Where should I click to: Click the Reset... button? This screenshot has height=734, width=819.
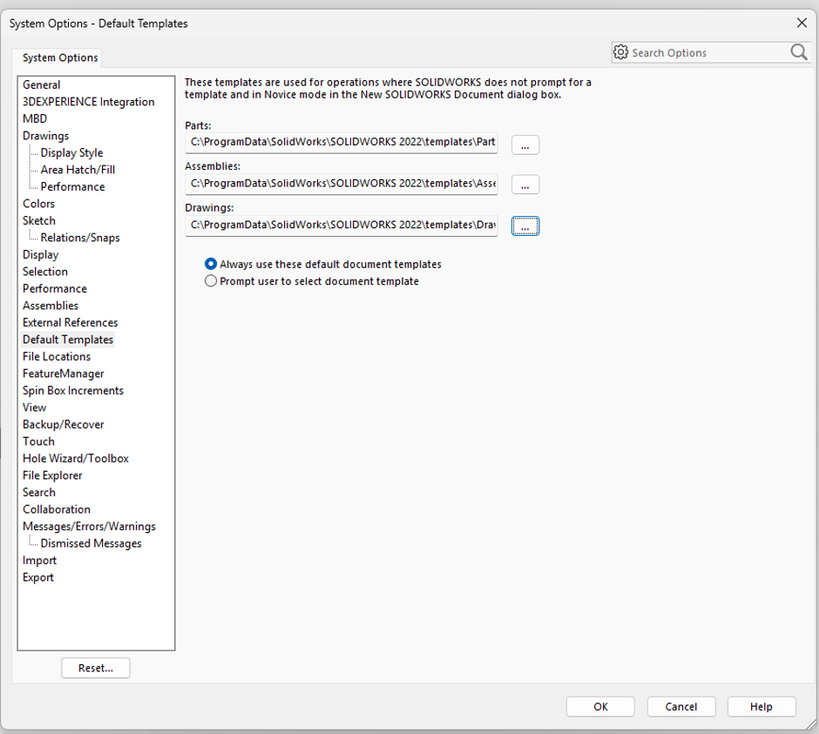tap(96, 668)
